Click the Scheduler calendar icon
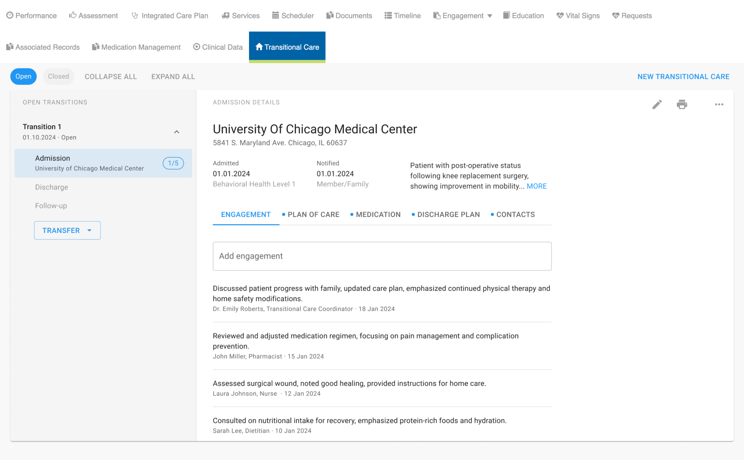Image resolution: width=744 pixels, height=460 pixels. [x=276, y=16]
